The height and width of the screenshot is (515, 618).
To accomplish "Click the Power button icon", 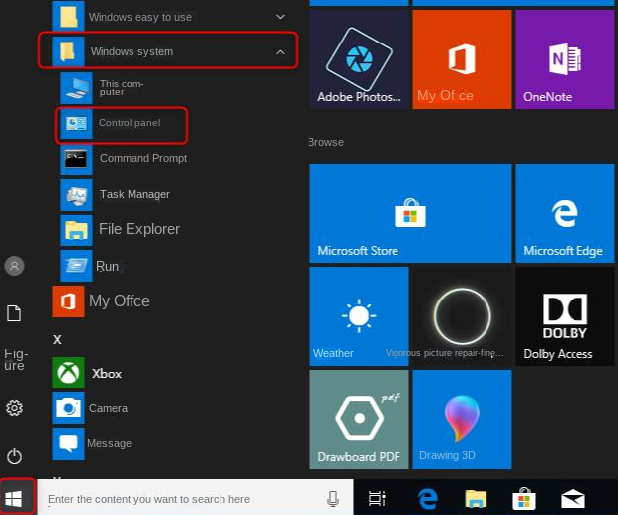I will pyautogui.click(x=14, y=456).
